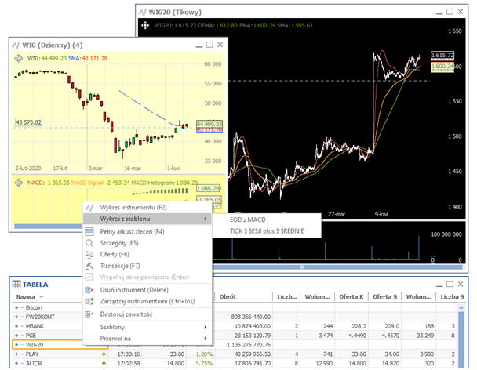Click Bitcoin instrument name
Screen dimensions: 477x370
(34, 307)
